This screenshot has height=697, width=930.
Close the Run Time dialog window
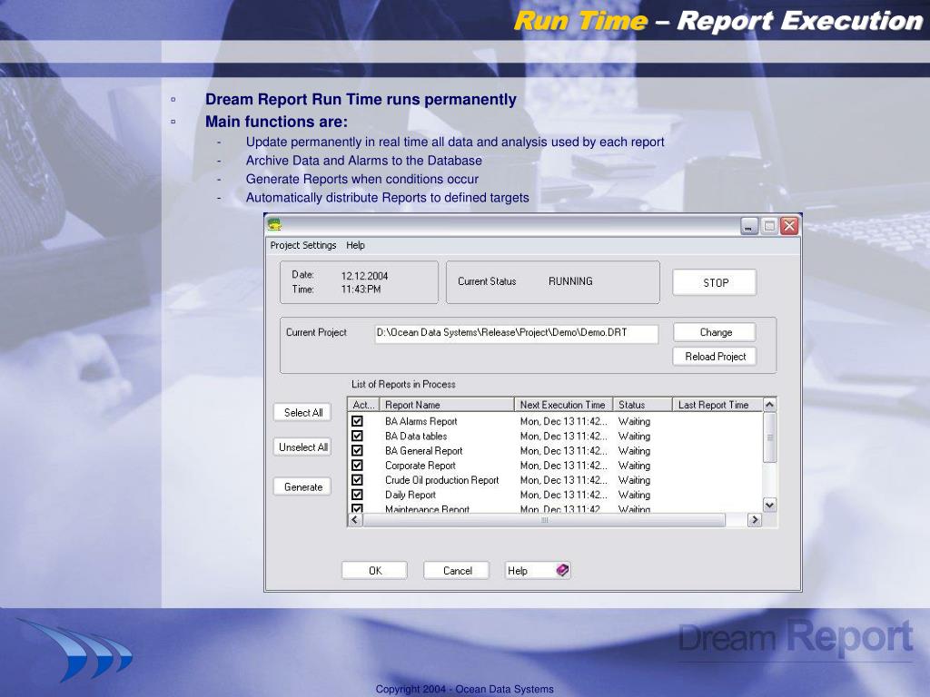(789, 226)
